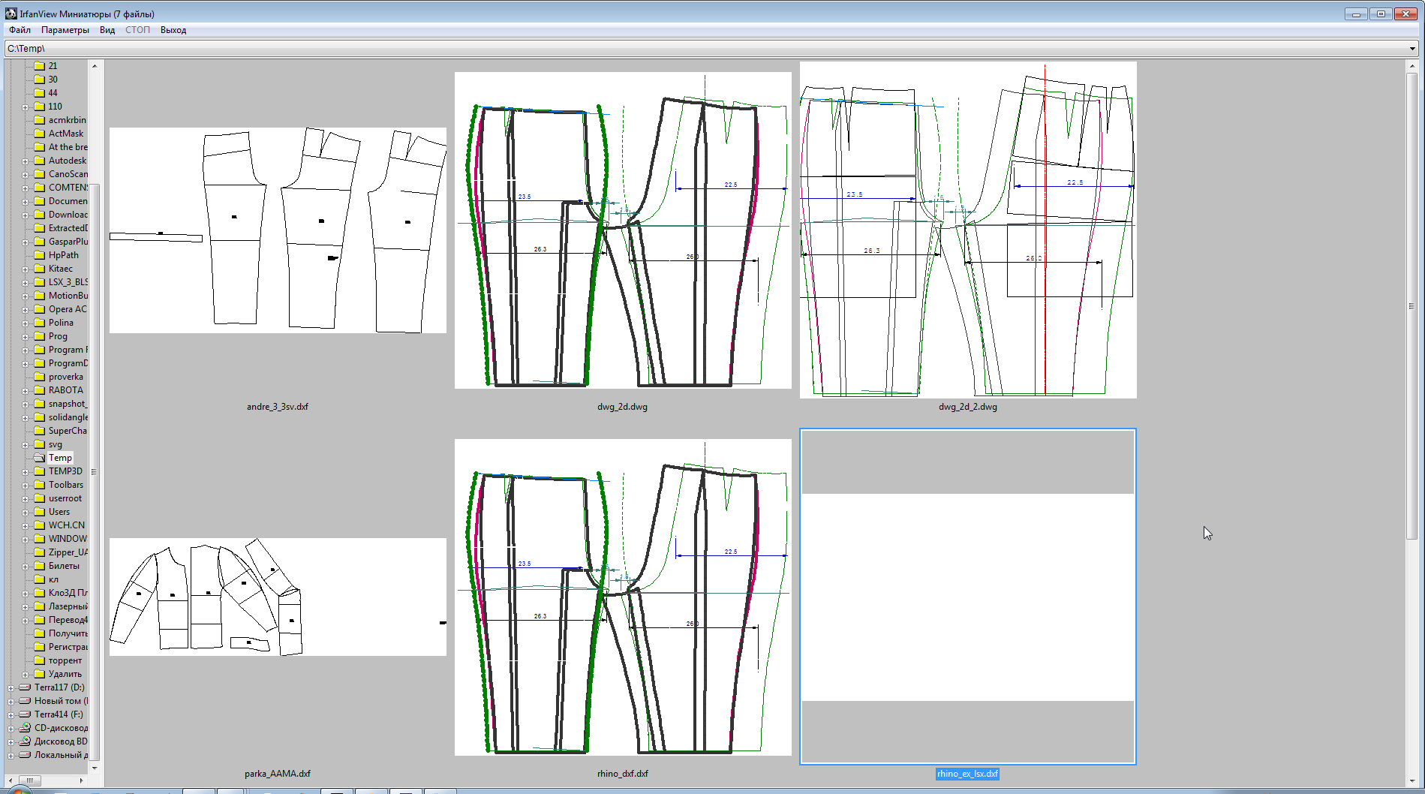Click the Download folder icon

click(x=39, y=215)
